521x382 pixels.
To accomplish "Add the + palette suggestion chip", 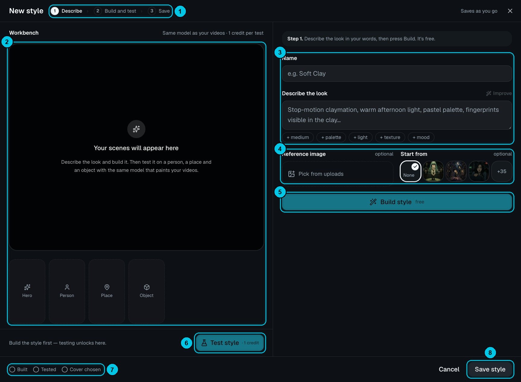I will point(331,137).
